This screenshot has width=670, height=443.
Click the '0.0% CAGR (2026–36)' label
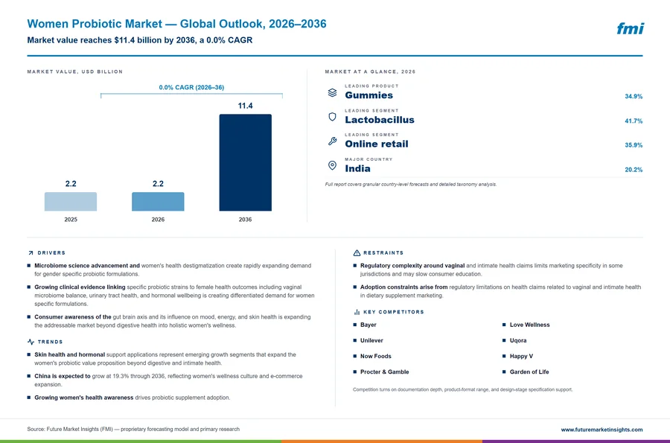191,87
